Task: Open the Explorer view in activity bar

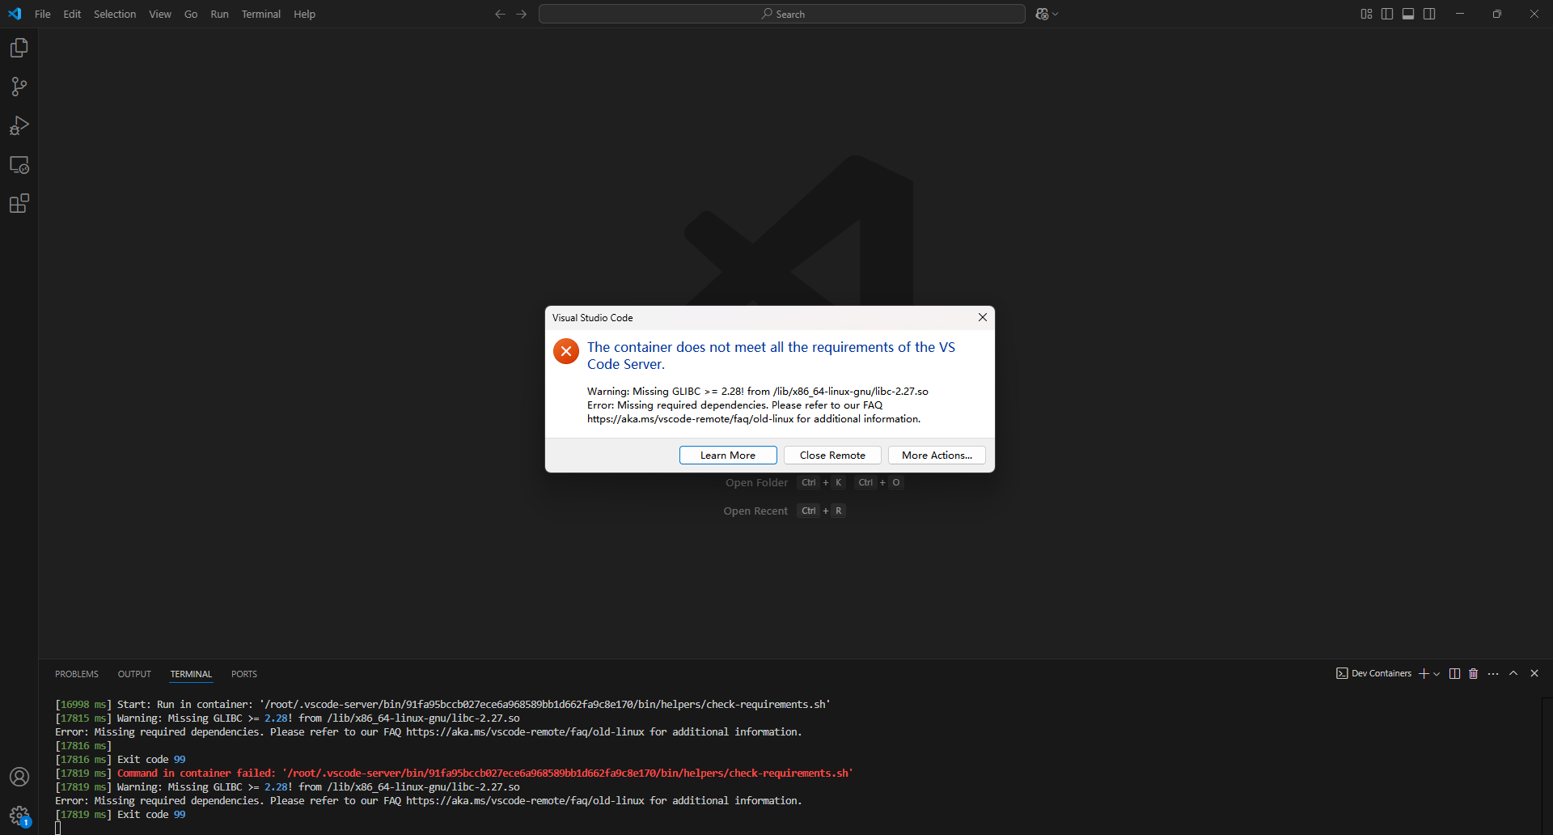Action: pyautogui.click(x=19, y=48)
